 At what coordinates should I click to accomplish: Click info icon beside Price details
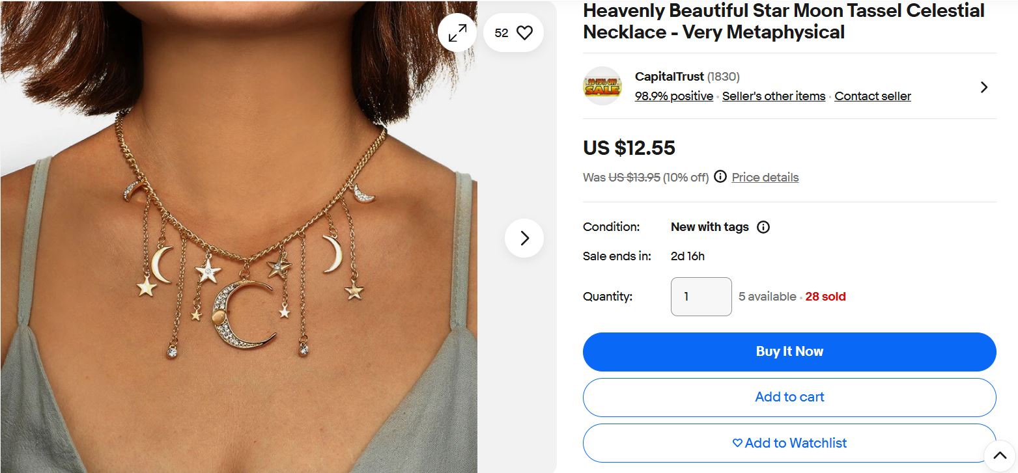click(x=720, y=177)
